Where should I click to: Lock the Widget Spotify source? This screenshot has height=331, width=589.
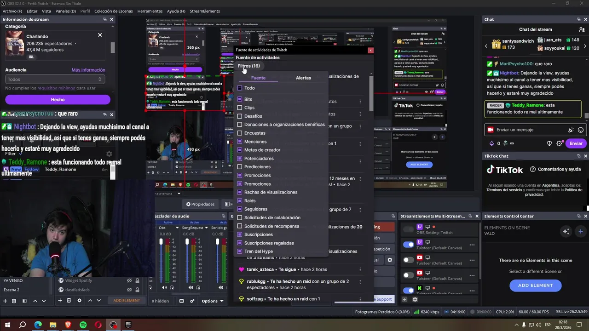137,280
